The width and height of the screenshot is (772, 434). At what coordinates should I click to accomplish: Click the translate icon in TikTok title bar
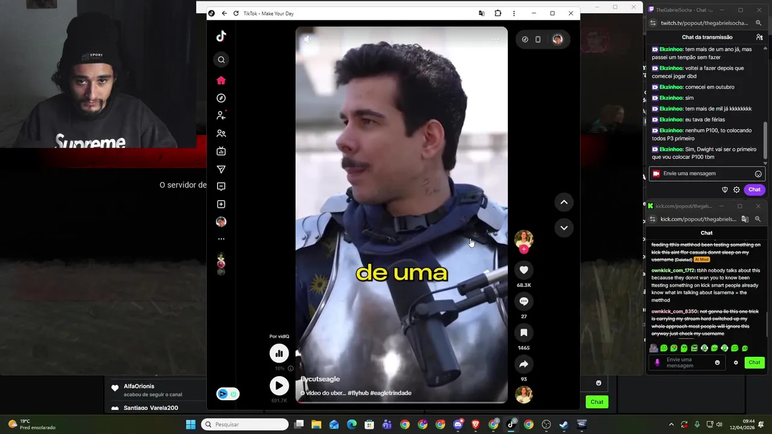(x=481, y=13)
